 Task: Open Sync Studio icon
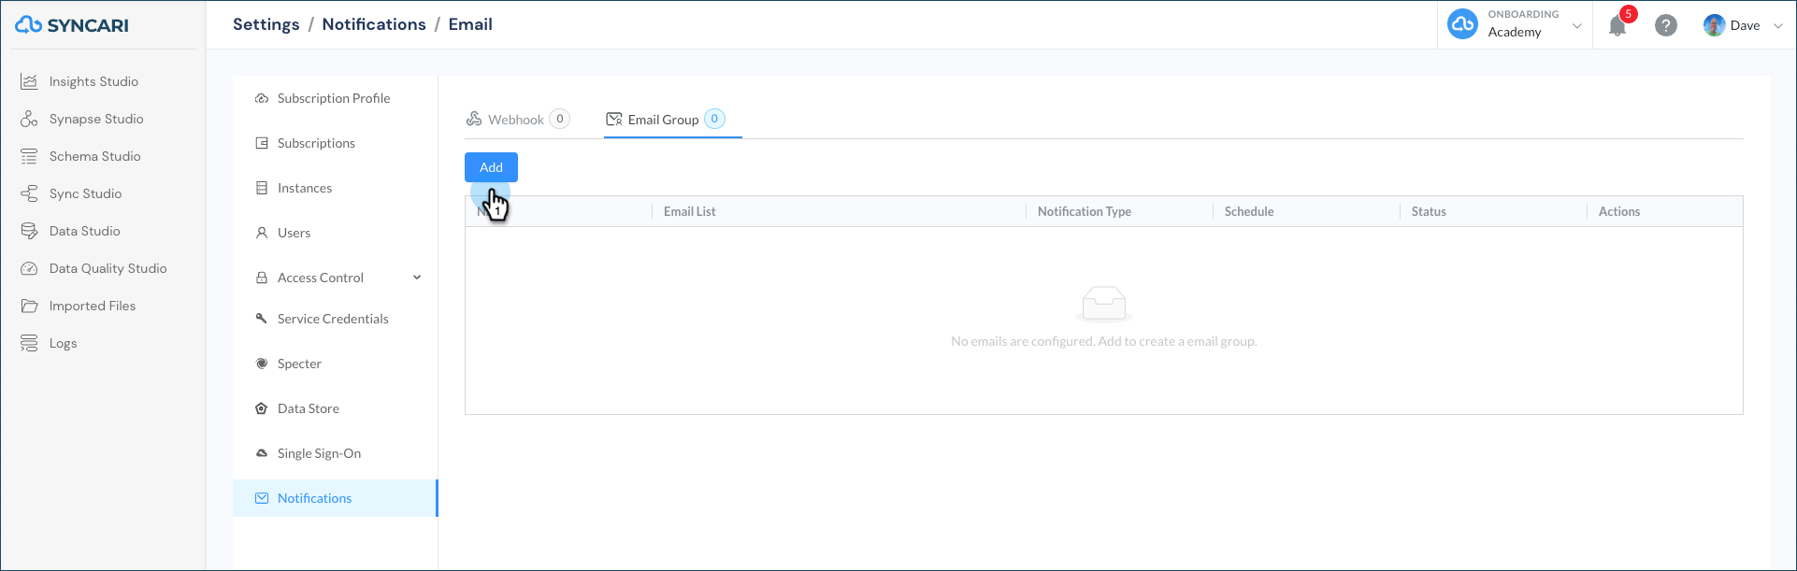[x=29, y=193]
